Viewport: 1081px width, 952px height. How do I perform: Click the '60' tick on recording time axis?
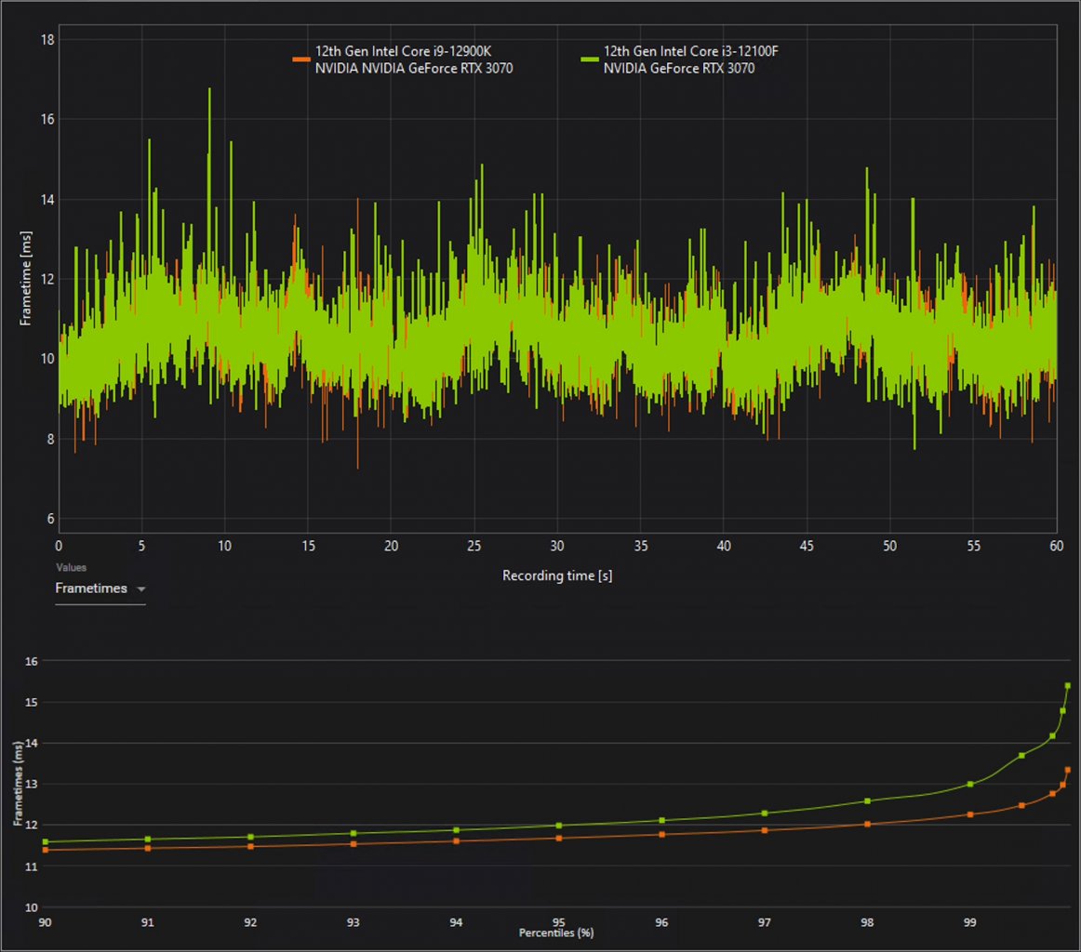point(1056,547)
